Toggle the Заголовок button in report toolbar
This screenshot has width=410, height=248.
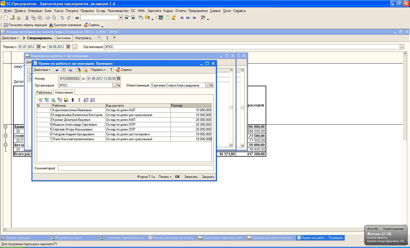click(x=64, y=38)
